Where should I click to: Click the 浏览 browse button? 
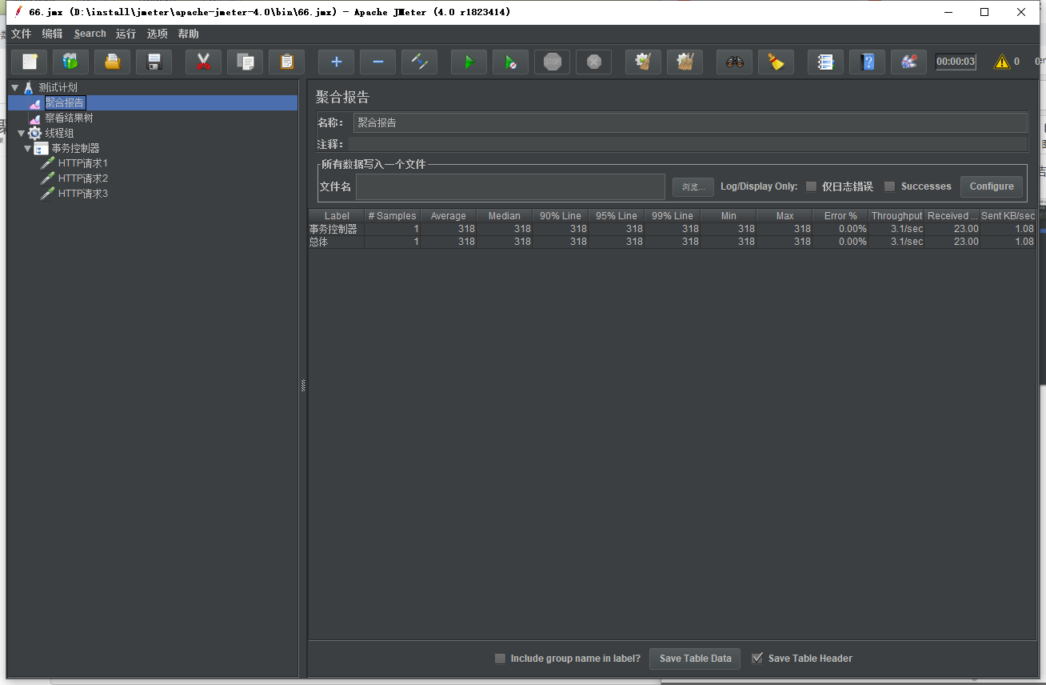pos(693,186)
